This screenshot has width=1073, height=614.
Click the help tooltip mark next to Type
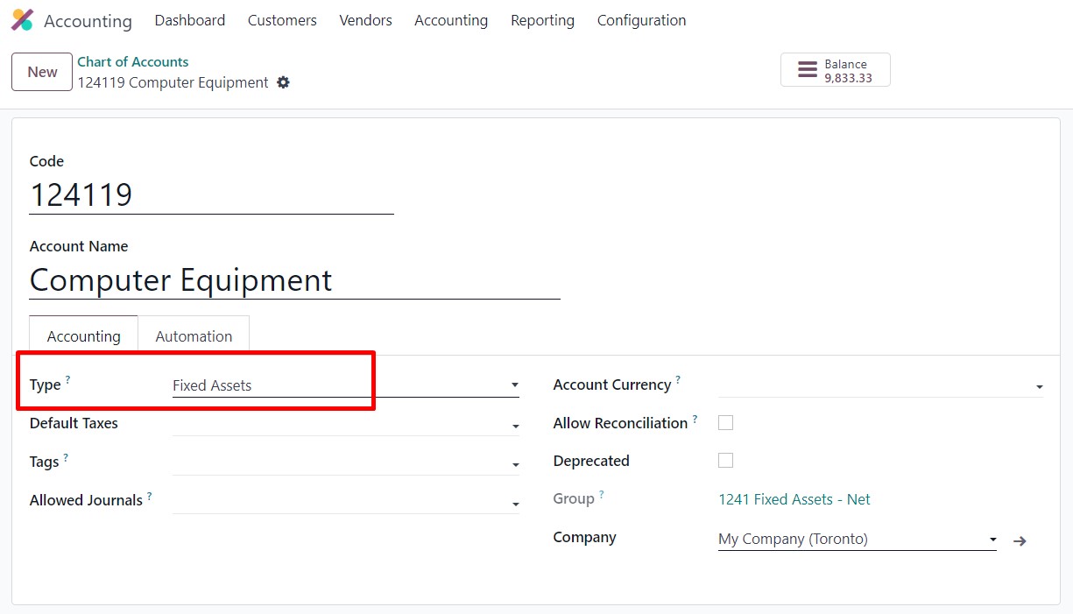tap(68, 380)
